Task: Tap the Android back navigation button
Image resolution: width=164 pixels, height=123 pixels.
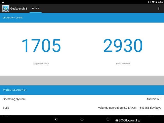Action: [x=56, y=119]
